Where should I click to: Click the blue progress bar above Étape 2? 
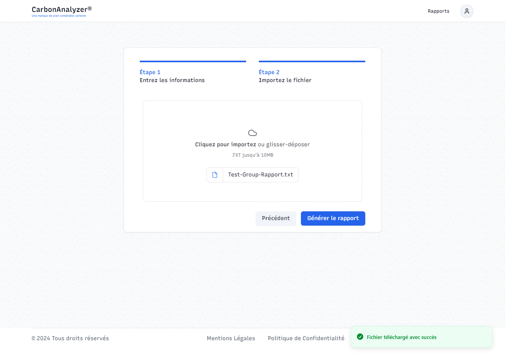(312, 61)
